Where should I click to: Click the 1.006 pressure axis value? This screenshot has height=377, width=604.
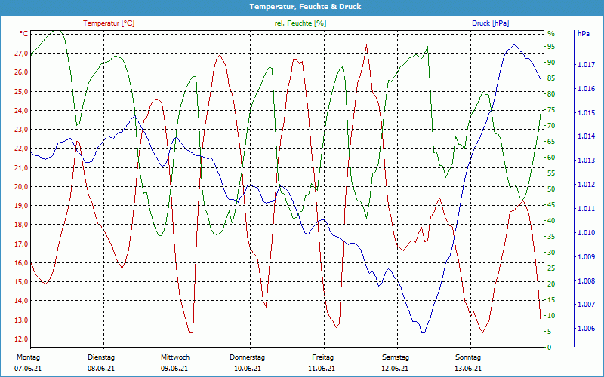coord(587,329)
